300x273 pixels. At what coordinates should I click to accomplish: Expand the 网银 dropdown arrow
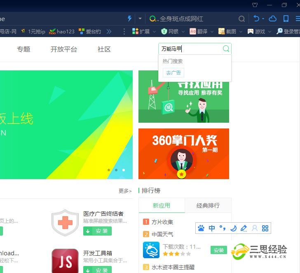pos(183,32)
